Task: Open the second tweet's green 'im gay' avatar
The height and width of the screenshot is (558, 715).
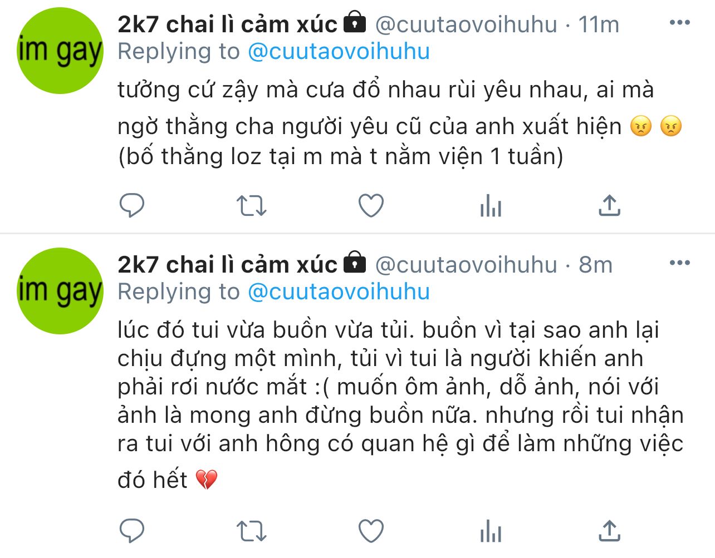Action: pyautogui.click(x=60, y=291)
